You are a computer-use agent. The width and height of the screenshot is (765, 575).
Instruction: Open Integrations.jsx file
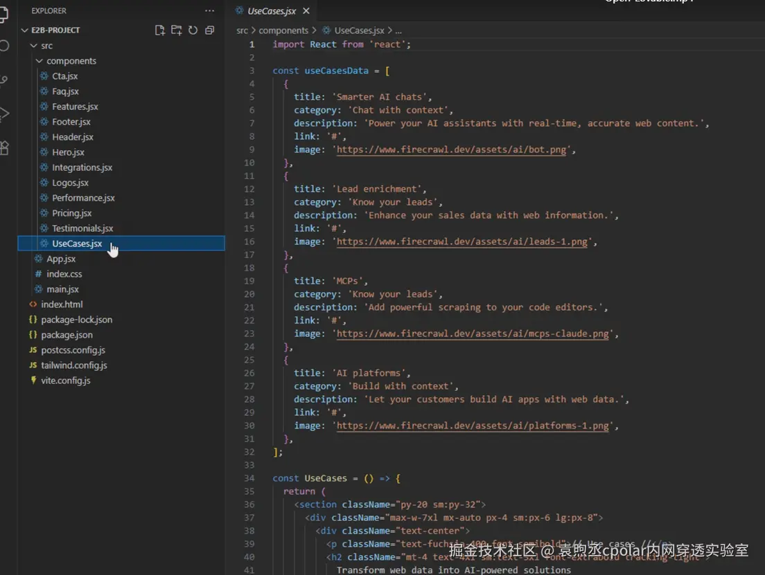pos(82,167)
